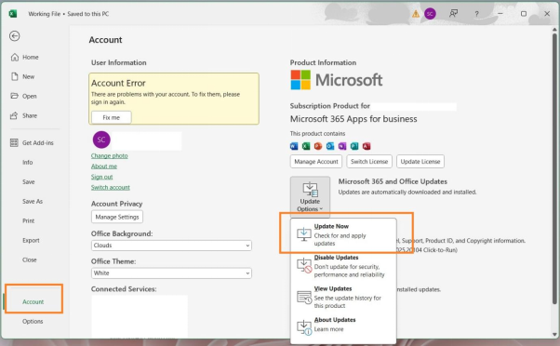This screenshot has width=560, height=346.
Task: Choose View Updates from the menu
Action: pyautogui.click(x=343, y=297)
